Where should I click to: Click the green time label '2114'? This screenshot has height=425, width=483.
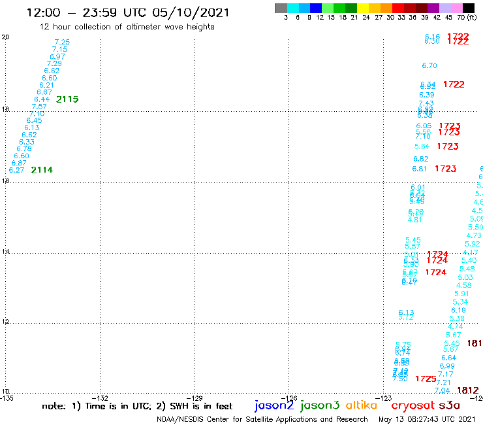[x=42, y=170]
